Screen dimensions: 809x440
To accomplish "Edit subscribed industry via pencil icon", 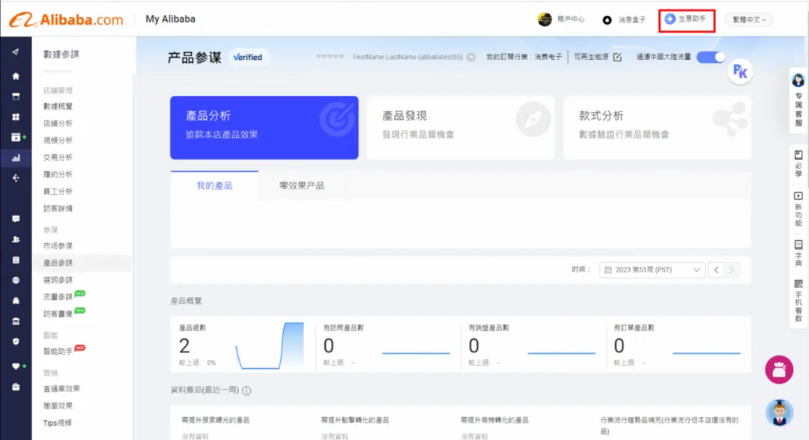I will point(617,57).
